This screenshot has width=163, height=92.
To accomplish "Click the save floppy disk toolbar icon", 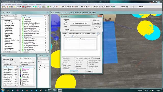I will click(5, 7).
